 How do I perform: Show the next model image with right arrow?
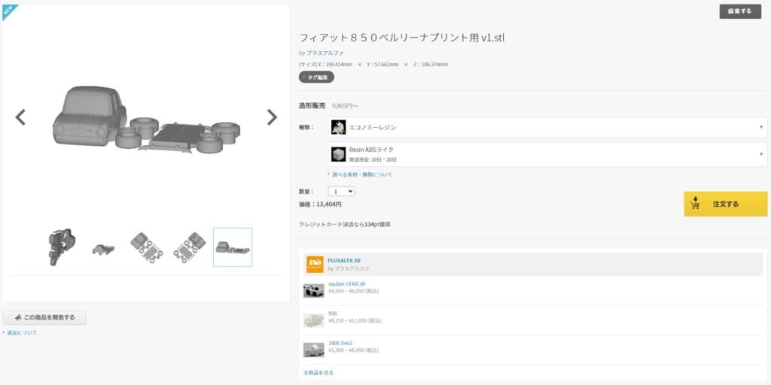pyautogui.click(x=272, y=117)
